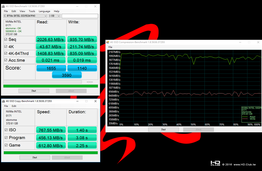Minimize the Copy-Benchmark window
This screenshot has height=171, width=262.
(77, 101)
